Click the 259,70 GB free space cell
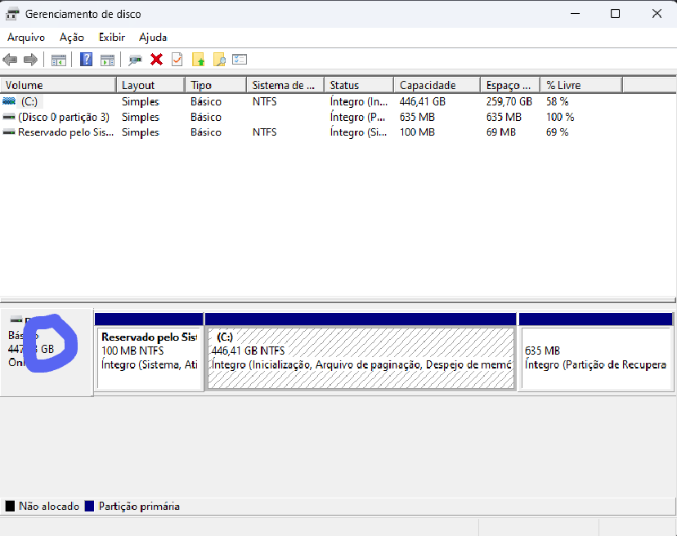Screen dimensions: 677x536 pyautogui.click(x=509, y=101)
